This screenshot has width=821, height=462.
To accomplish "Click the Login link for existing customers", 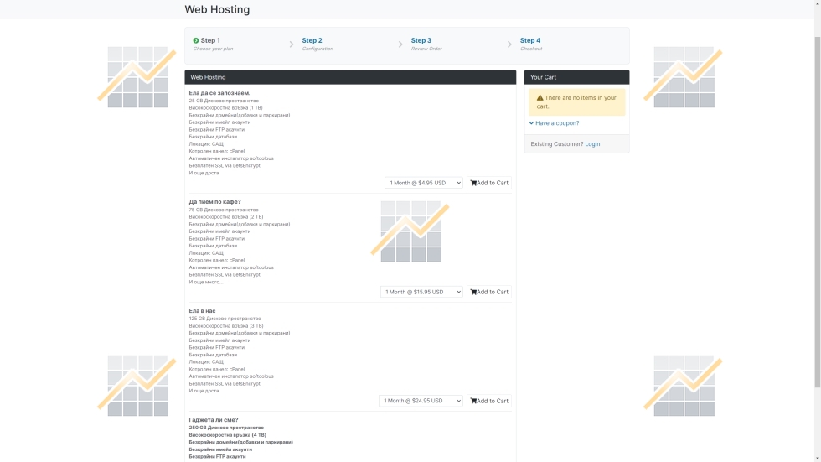I will [x=592, y=144].
